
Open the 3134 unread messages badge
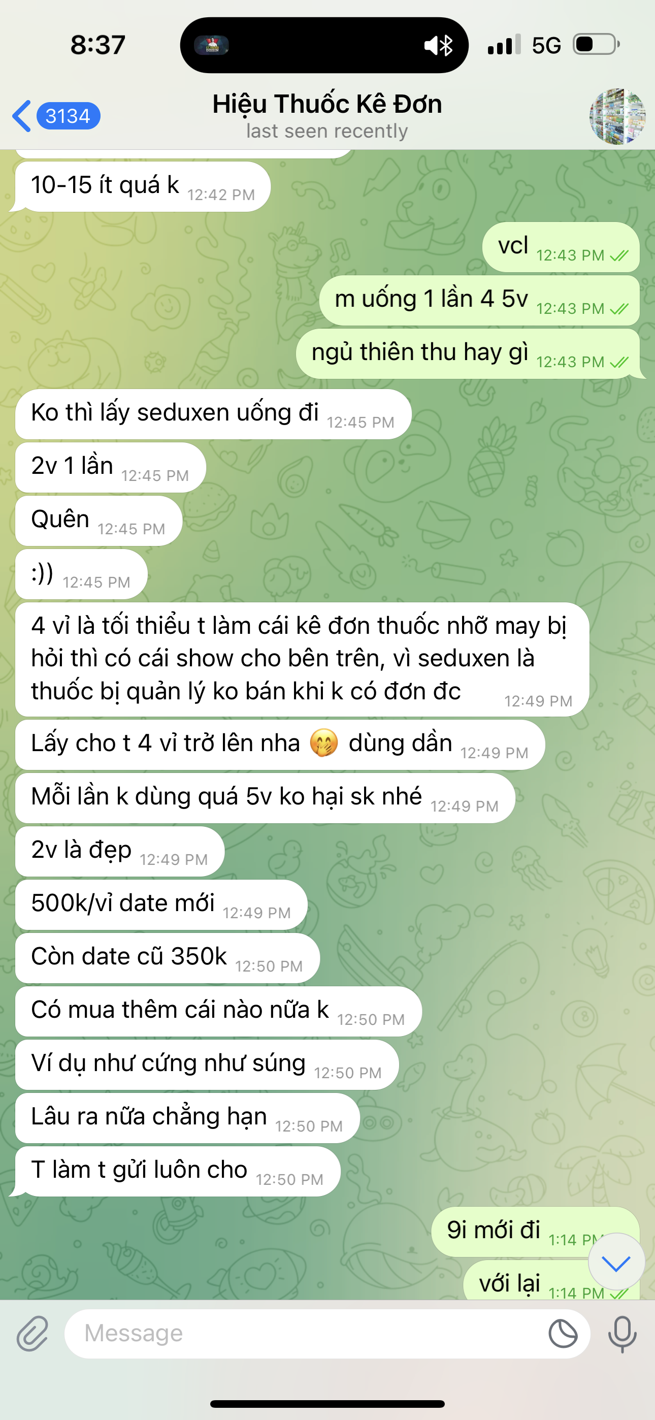[x=69, y=116]
